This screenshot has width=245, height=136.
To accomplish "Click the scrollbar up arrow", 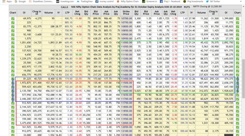I will click(243, 7).
